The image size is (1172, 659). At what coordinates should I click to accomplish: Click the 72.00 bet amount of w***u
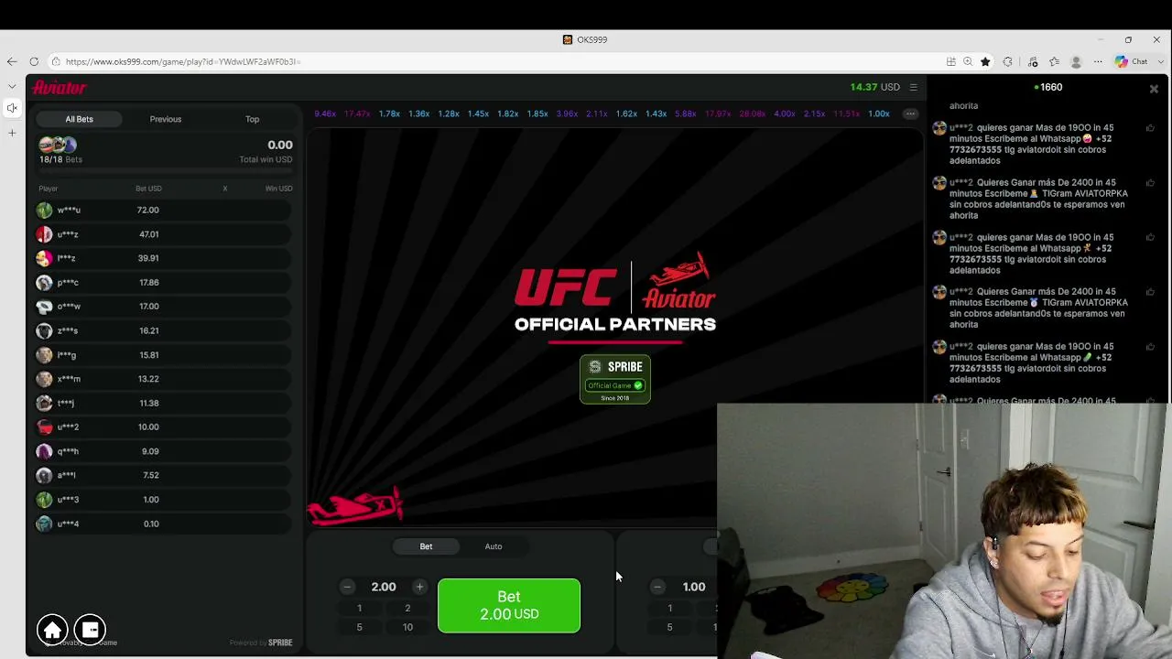pyautogui.click(x=148, y=210)
